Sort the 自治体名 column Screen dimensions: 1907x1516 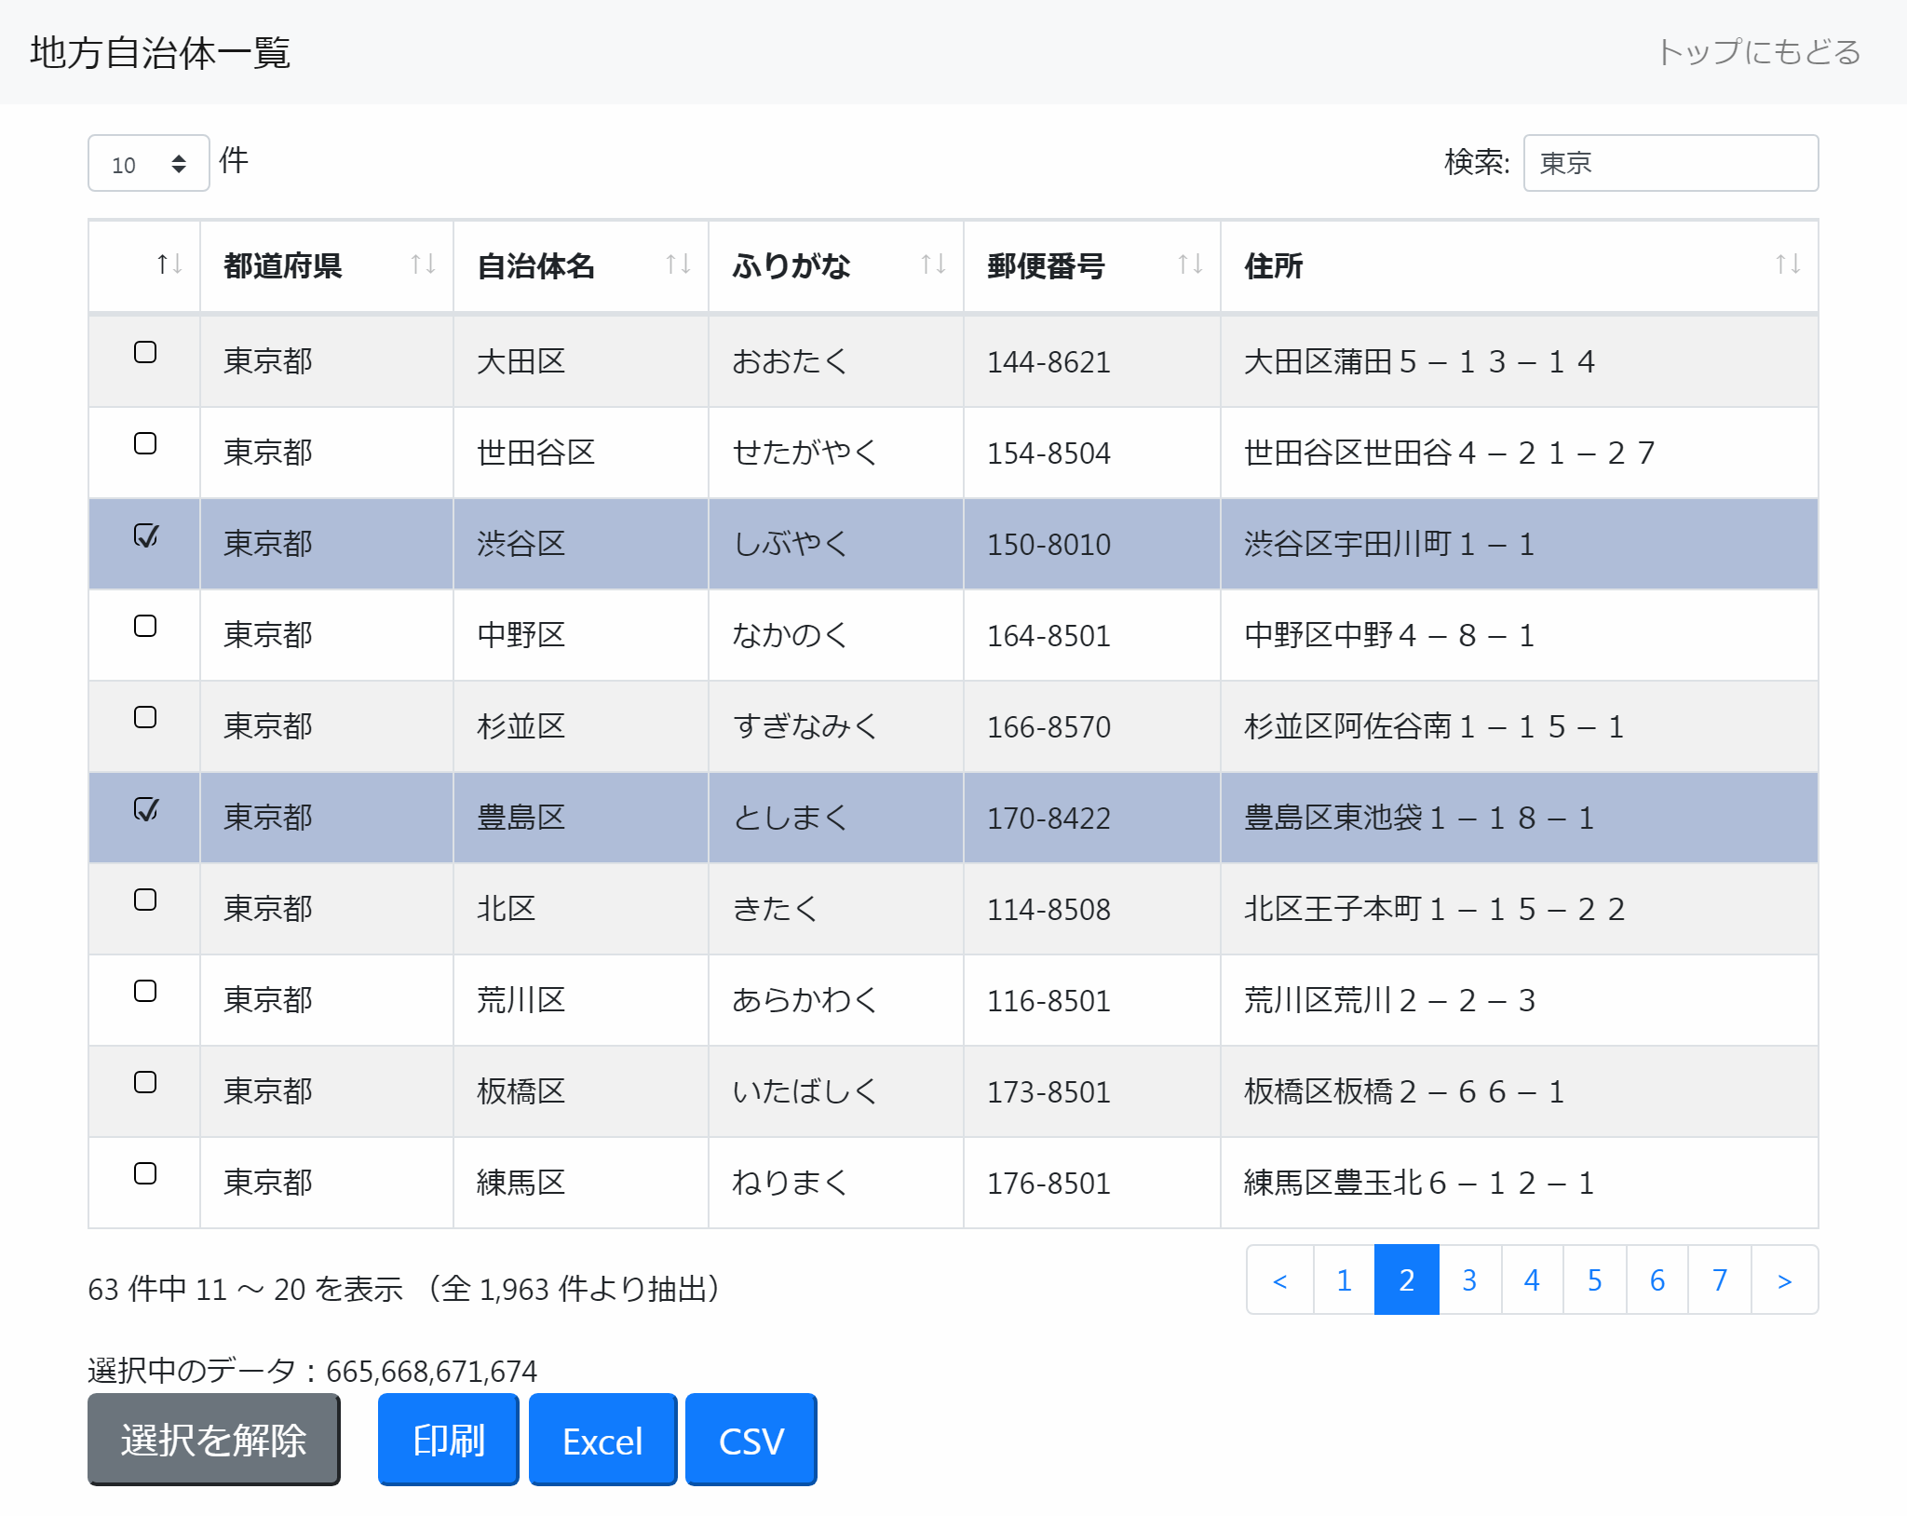pyautogui.click(x=675, y=266)
